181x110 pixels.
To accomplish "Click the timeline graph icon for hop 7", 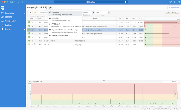I will pyautogui.click(x=29, y=44).
